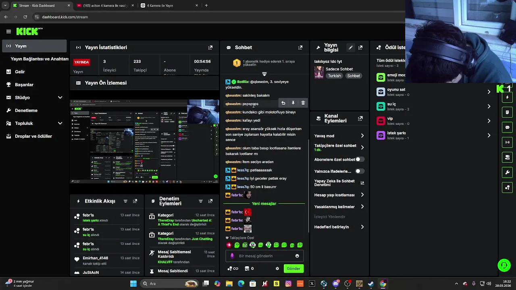Switch to the YouTube aciton 4 kamera tab

[105, 6]
